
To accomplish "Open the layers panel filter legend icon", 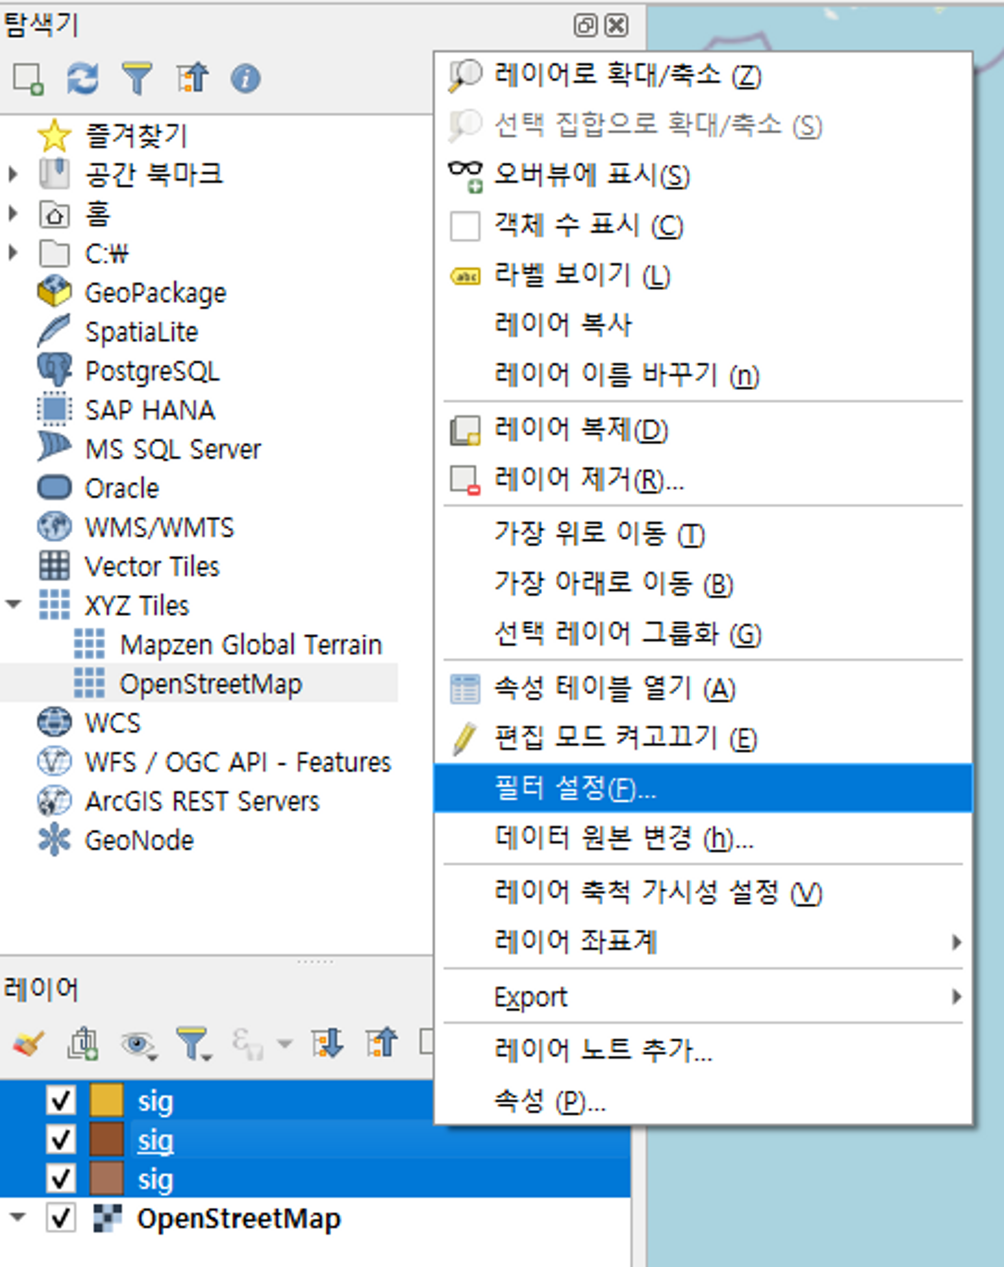I will [193, 1044].
